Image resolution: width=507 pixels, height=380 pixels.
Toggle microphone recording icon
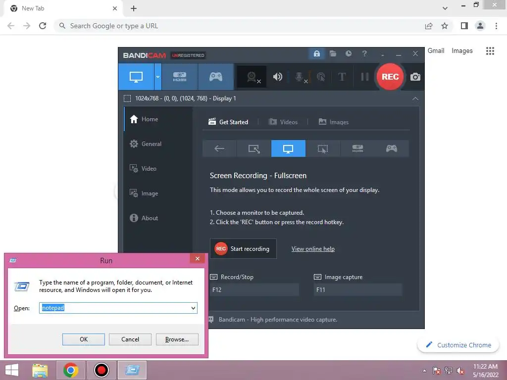coord(300,77)
